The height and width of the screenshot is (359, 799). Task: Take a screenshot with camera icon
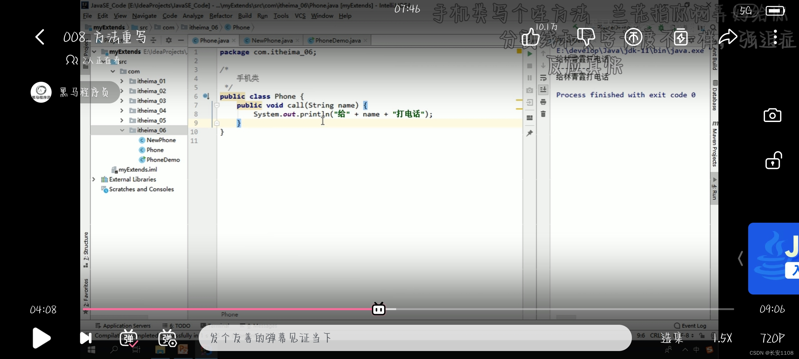(x=772, y=115)
